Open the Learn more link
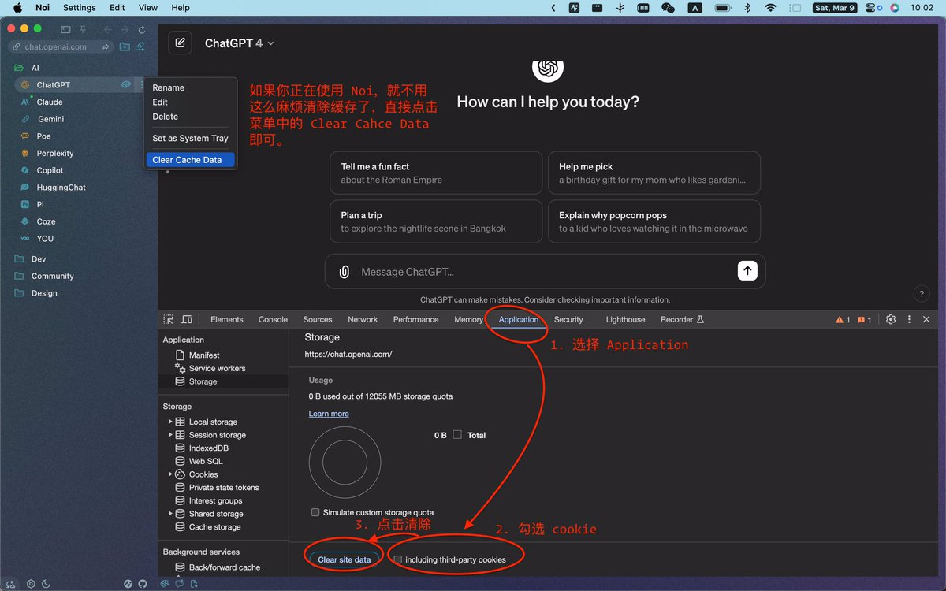946x591 pixels. point(329,414)
